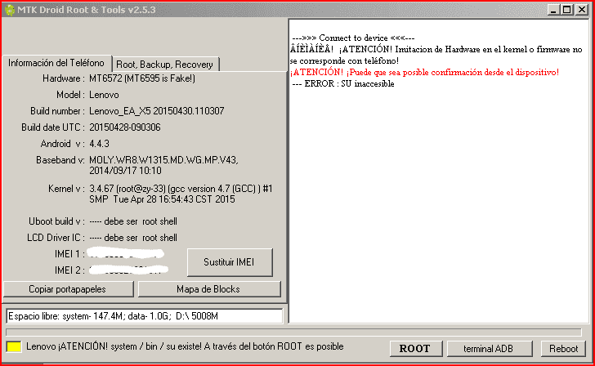Click the MTK Droid Tools android title icon
595x366 pixels.
coord(10,10)
